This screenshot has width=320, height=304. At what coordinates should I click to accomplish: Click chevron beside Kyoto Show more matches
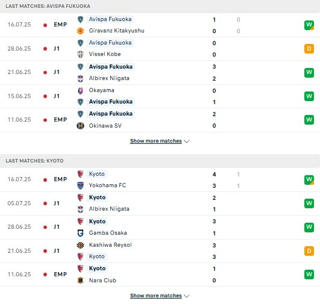pyautogui.click(x=187, y=296)
